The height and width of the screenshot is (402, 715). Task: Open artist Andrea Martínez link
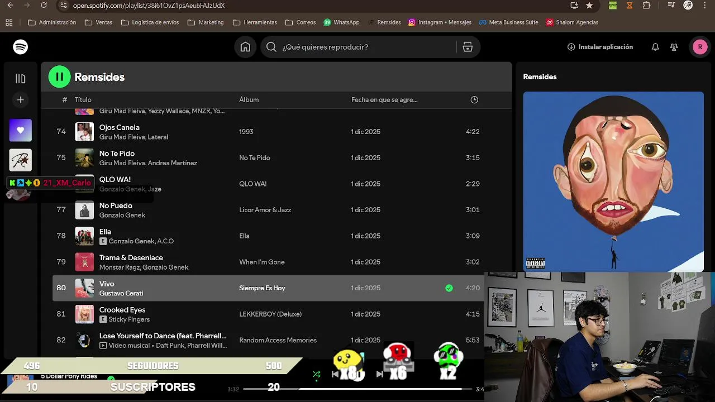point(173,163)
